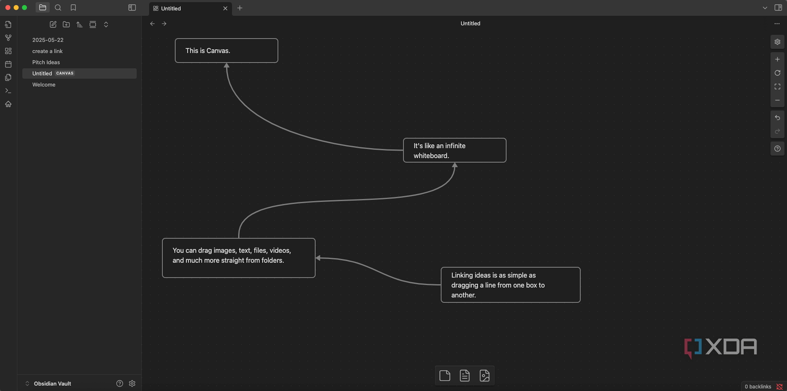Viewport: 787px width, 391px height.
Task: Open the search pane
Action: tap(58, 8)
